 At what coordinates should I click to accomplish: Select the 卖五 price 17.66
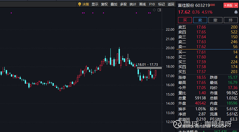pyautogui.click(x=201, y=27)
